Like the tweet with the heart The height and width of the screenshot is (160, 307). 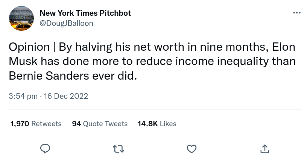191,149
